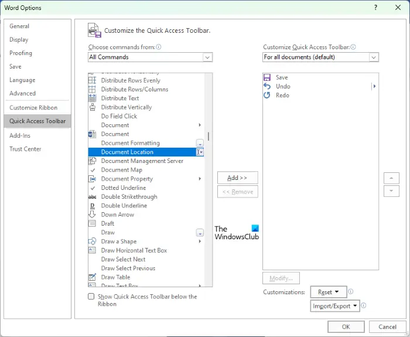410x337 pixels.
Task: Click the Down Arrow shape icon
Action: click(92, 215)
